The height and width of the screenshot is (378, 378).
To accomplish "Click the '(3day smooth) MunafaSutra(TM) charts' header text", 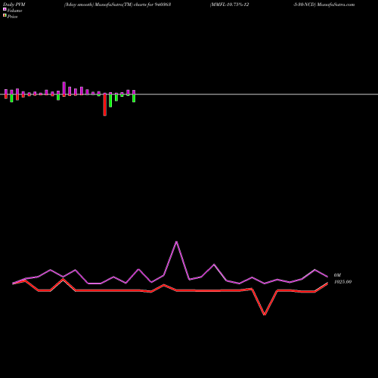I will tap(105, 5).
